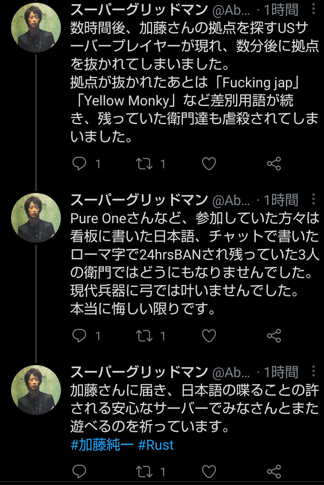
Task: Like the tweet mentioning Pure One
Action: 209,336
